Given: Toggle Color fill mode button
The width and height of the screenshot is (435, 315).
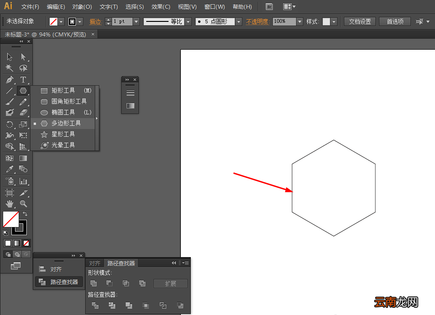Looking at the screenshot, I should click(8, 243).
